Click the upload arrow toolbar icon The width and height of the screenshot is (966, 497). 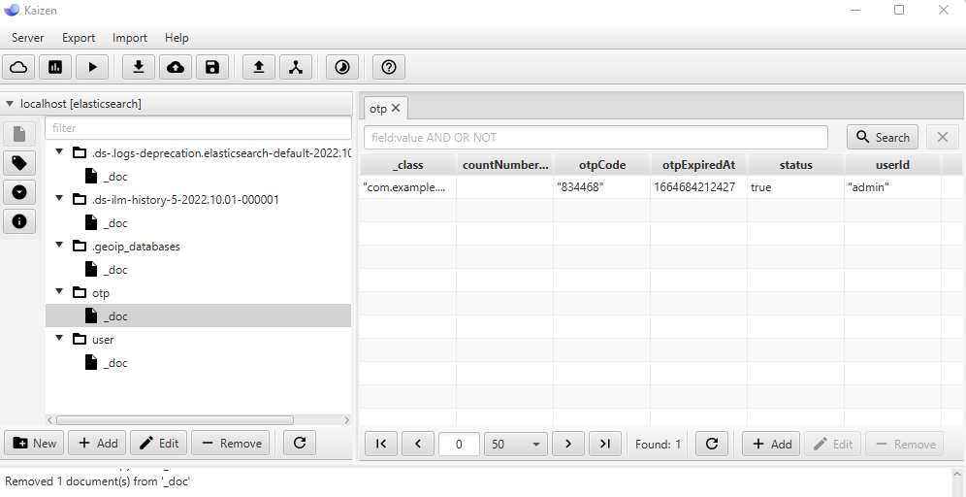point(259,67)
